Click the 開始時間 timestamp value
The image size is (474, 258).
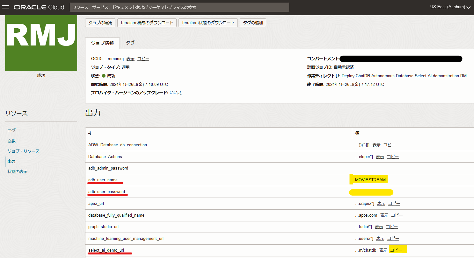point(139,85)
